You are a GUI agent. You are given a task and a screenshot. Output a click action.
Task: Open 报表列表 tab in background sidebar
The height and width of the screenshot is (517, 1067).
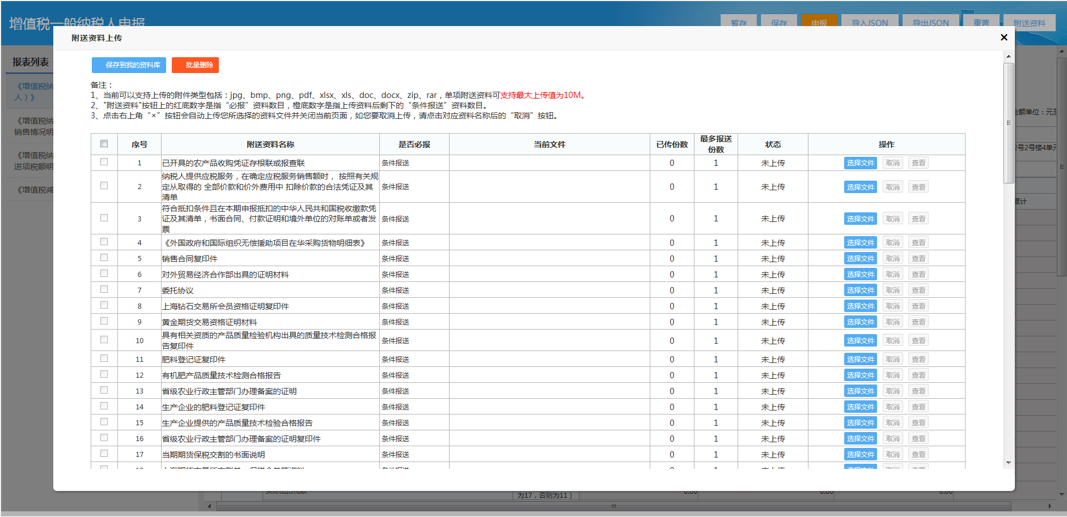[x=31, y=62]
